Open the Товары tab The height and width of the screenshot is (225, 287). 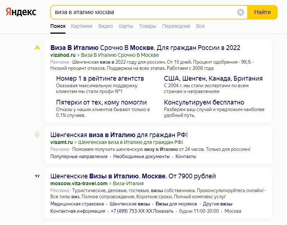(x=148, y=26)
